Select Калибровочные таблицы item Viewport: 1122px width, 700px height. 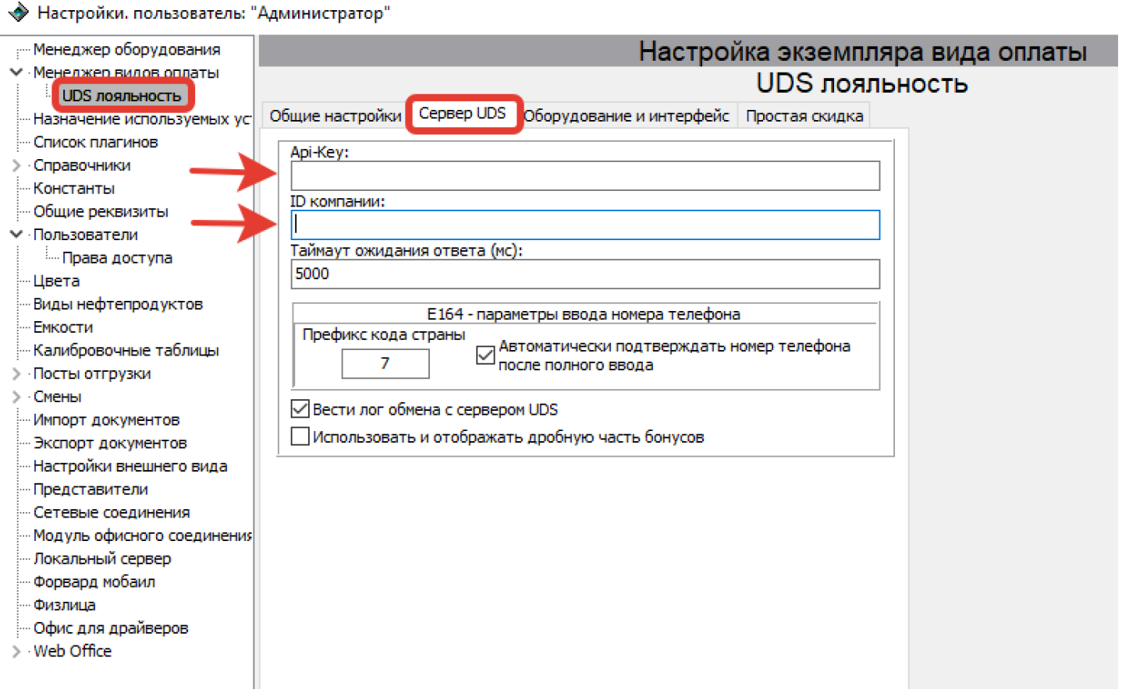coord(126,351)
